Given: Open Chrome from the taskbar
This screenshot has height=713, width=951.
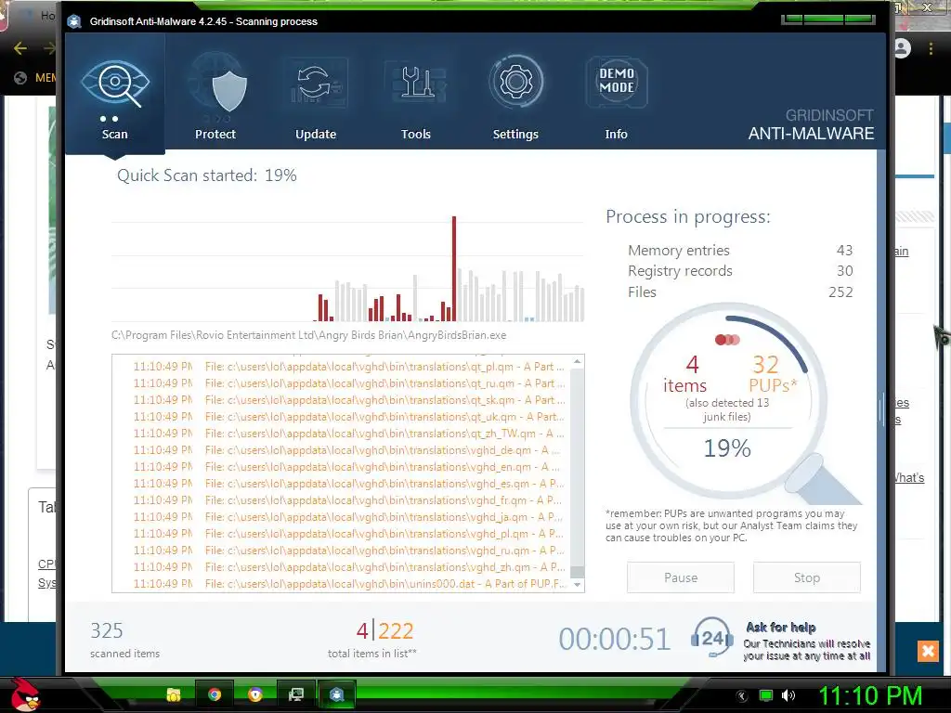Looking at the screenshot, I should tap(215, 694).
